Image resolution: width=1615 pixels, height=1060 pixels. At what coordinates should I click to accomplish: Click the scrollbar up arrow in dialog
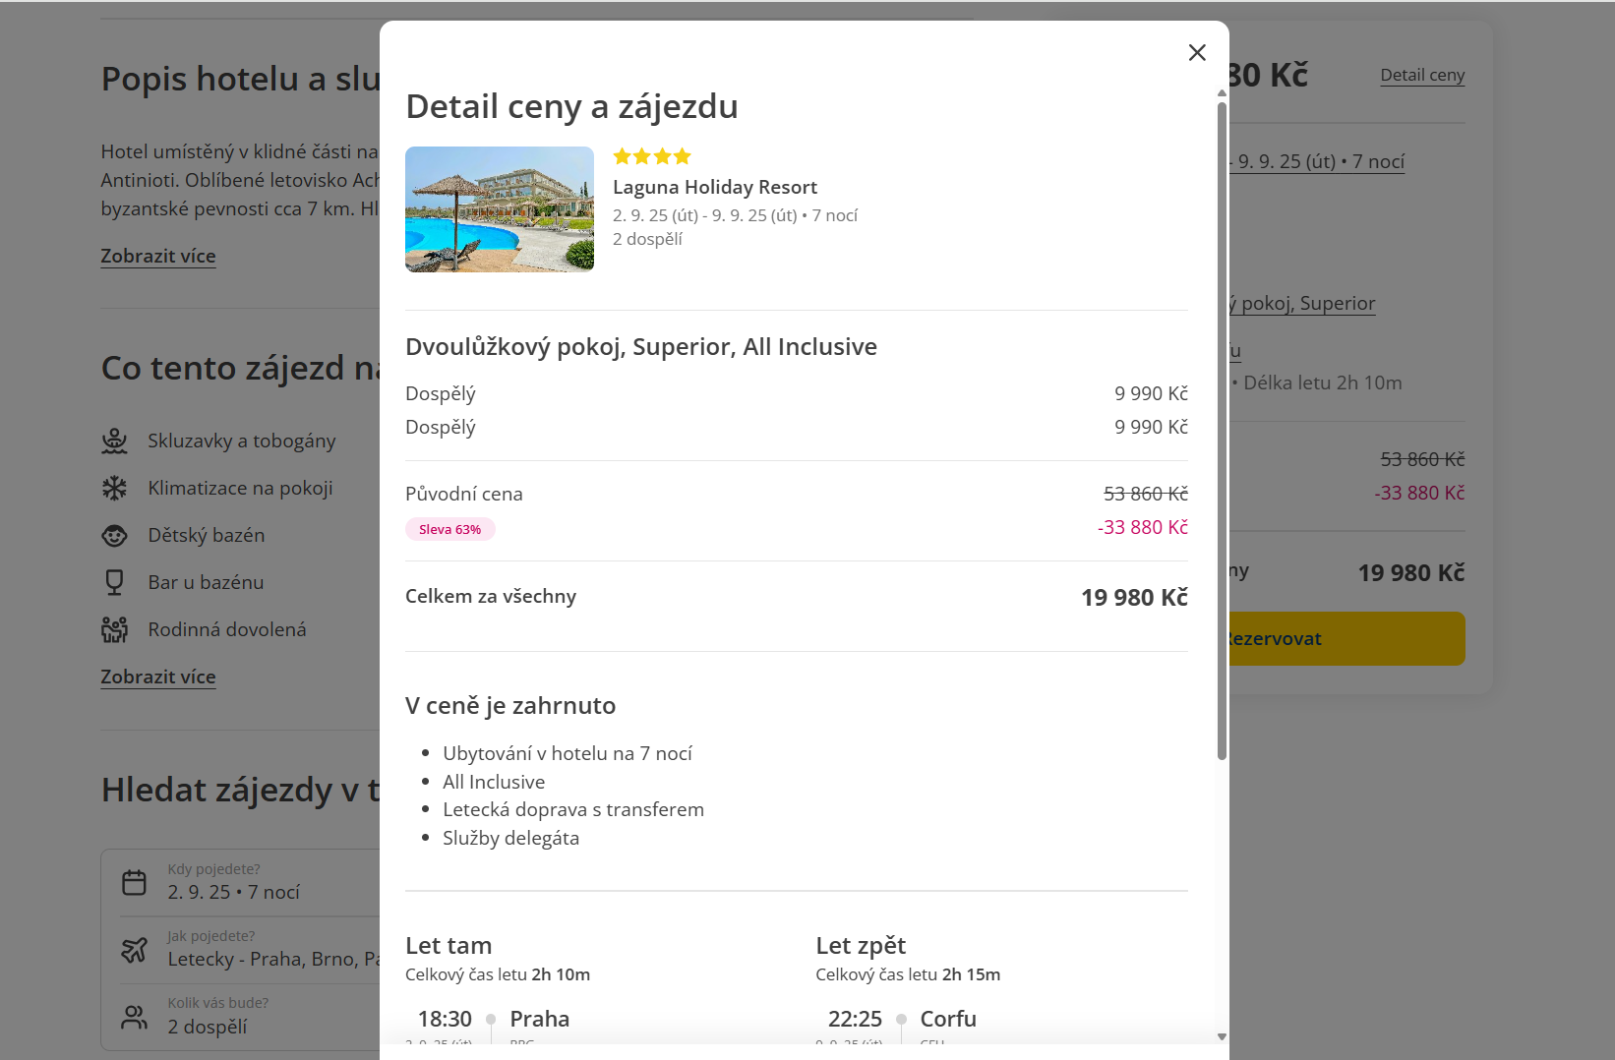coord(1223,93)
